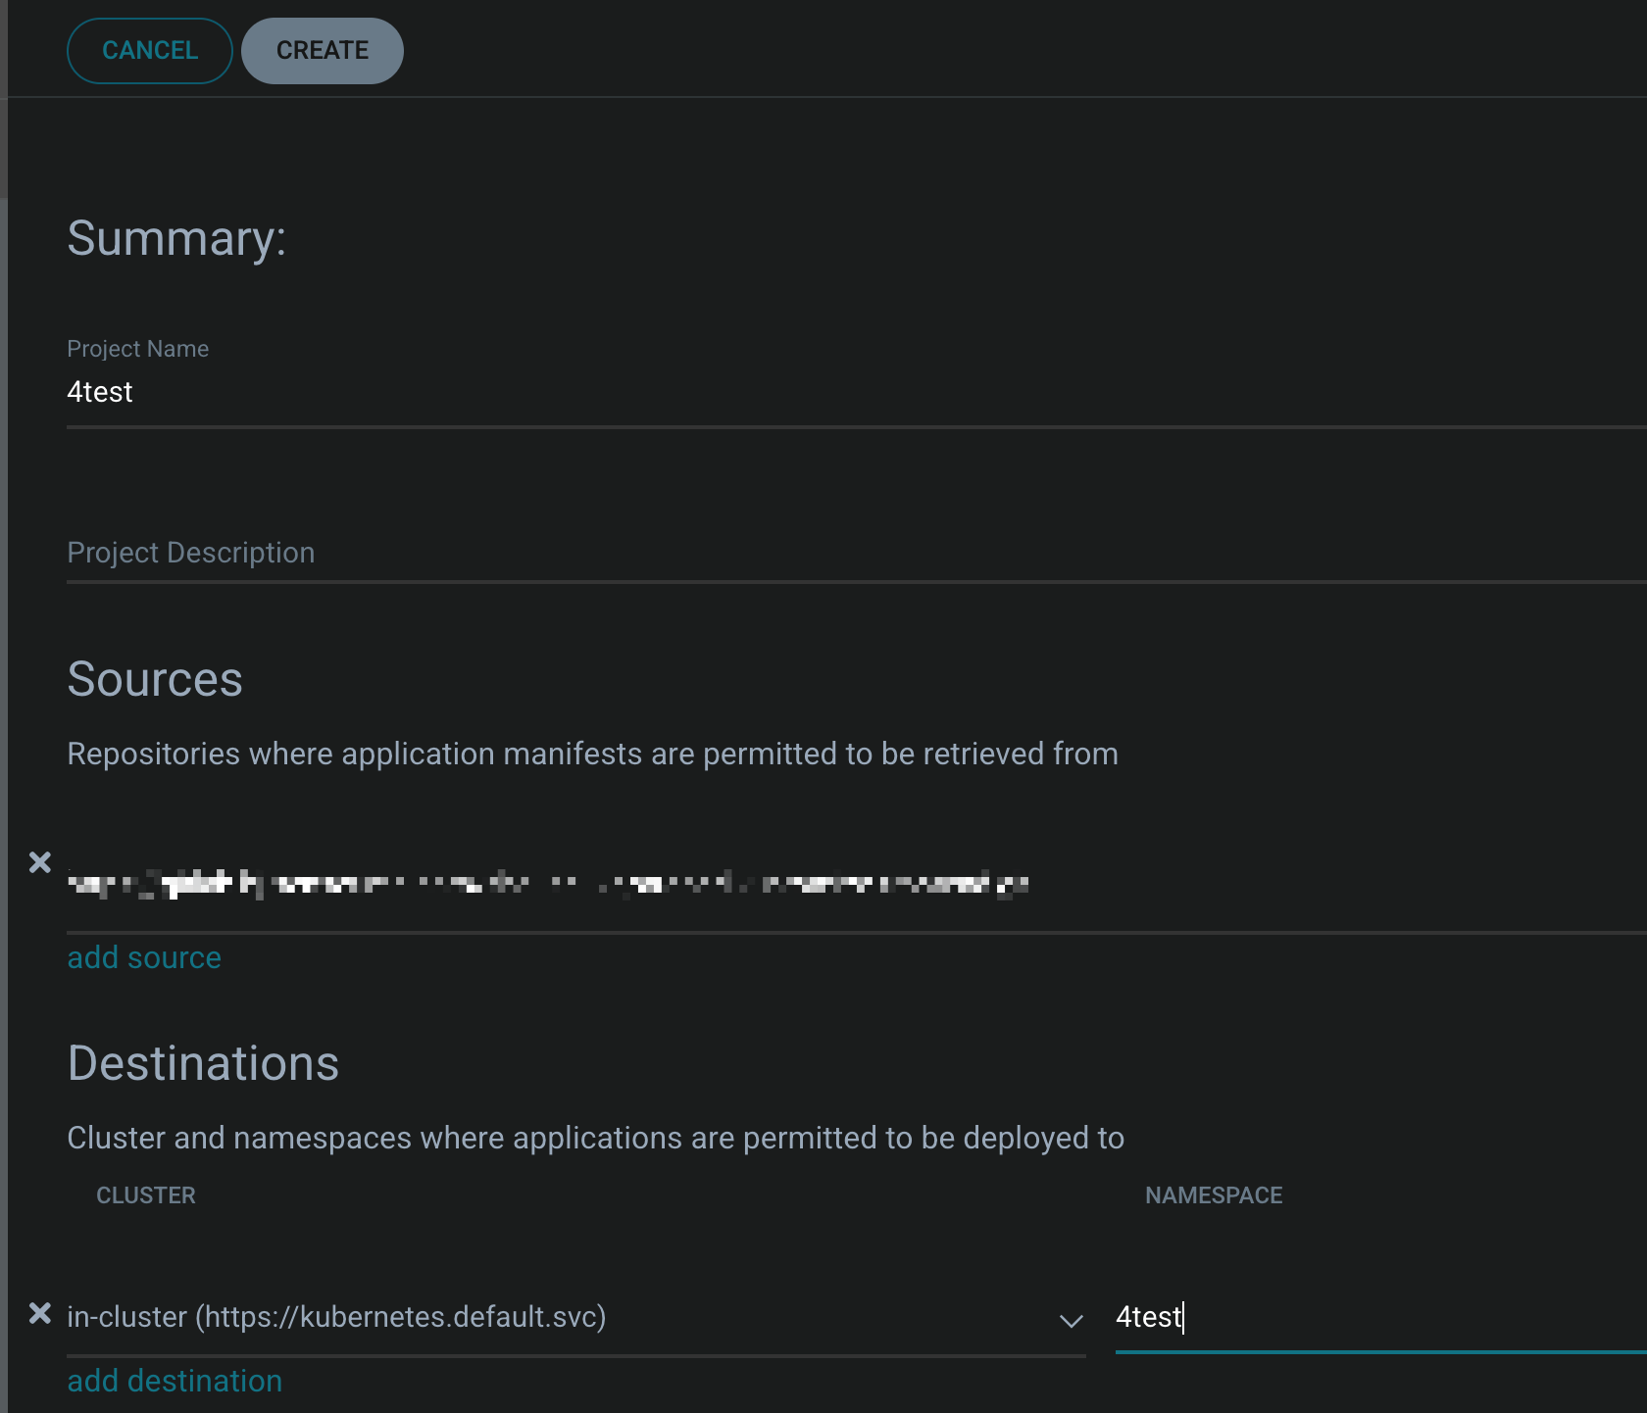Delete the in-cluster destination using its X icon
The image size is (1647, 1413).
tap(40, 1313)
